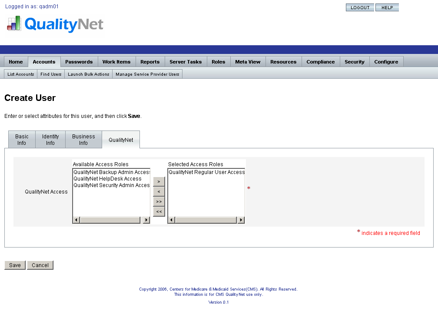This screenshot has height=318, width=438.
Task: Open the Resources menu
Action: click(283, 62)
